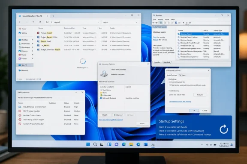Image resolution: width=247 pixels, height=164 pixels.
Task: Open the Downloads folder in the sidebar
Action: pyautogui.click(x=24, y=44)
